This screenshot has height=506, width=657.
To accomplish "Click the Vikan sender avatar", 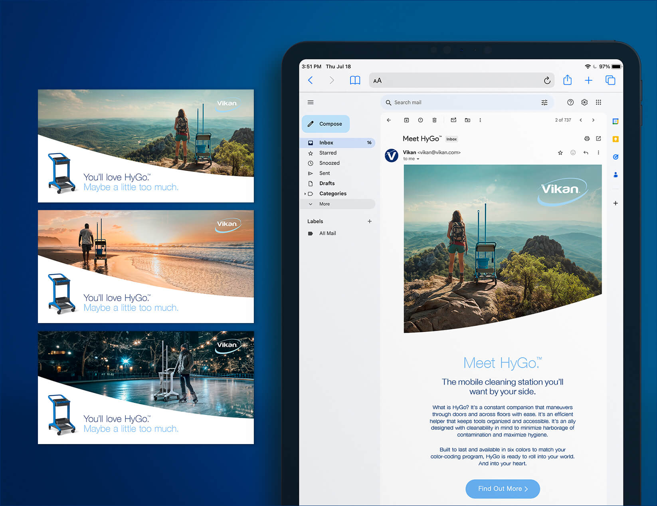I will [392, 155].
